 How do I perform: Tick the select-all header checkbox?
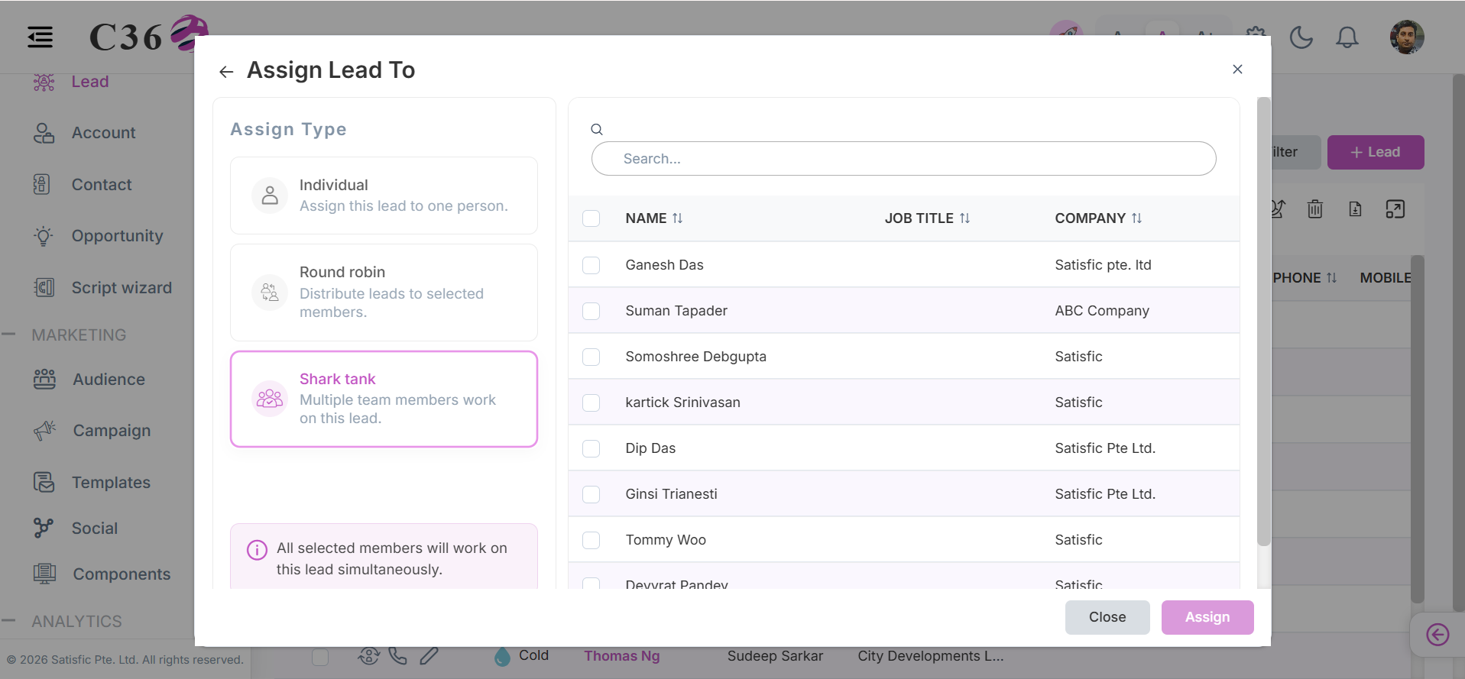[x=591, y=218]
